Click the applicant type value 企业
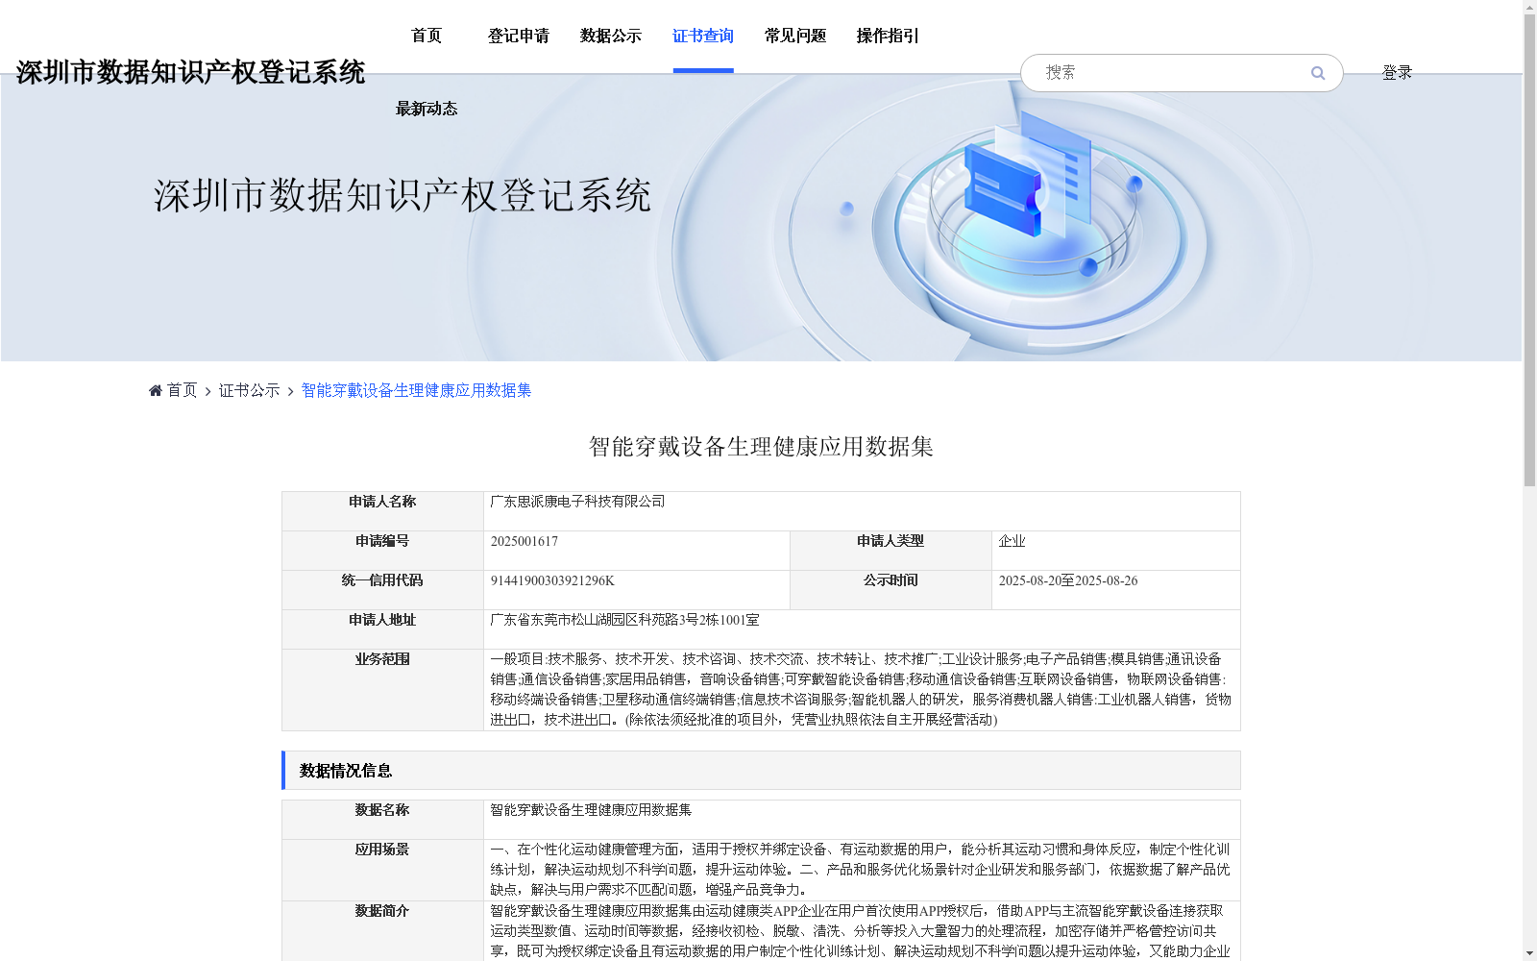This screenshot has height=961, width=1537. (1012, 541)
